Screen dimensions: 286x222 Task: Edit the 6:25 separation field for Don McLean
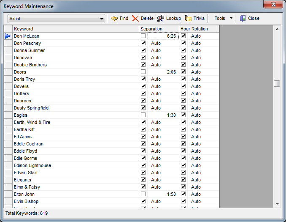pos(163,36)
